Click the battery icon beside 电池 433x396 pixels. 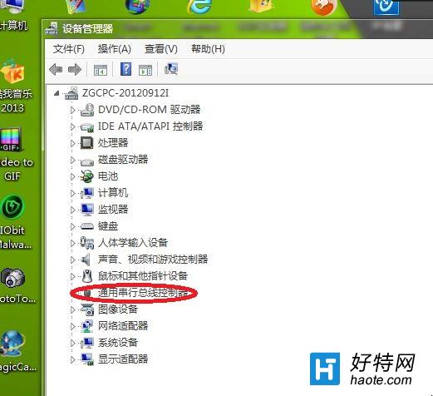click(x=87, y=176)
